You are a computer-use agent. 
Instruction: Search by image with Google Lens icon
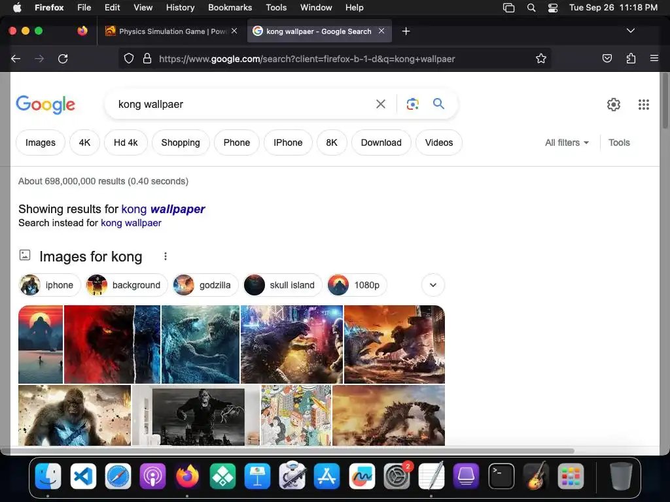412,104
